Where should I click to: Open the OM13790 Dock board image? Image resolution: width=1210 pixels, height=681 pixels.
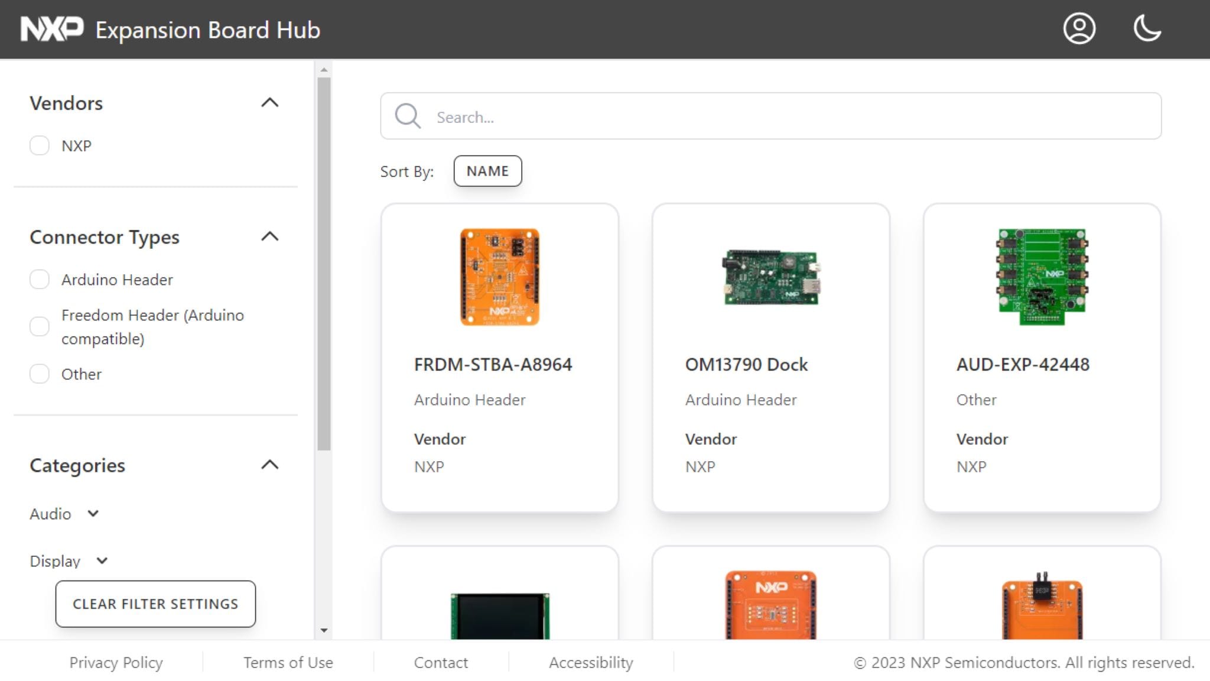coord(771,277)
